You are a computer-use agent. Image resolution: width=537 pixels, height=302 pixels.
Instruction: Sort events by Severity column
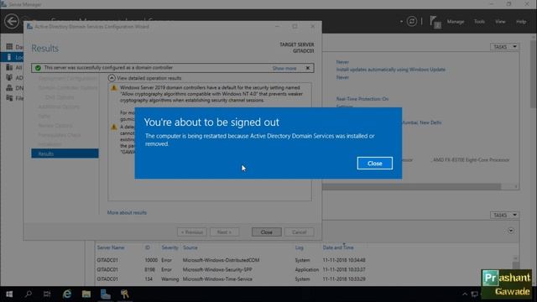pyautogui.click(x=169, y=247)
